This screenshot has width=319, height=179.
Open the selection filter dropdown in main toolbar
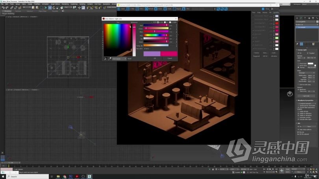click(26, 7)
